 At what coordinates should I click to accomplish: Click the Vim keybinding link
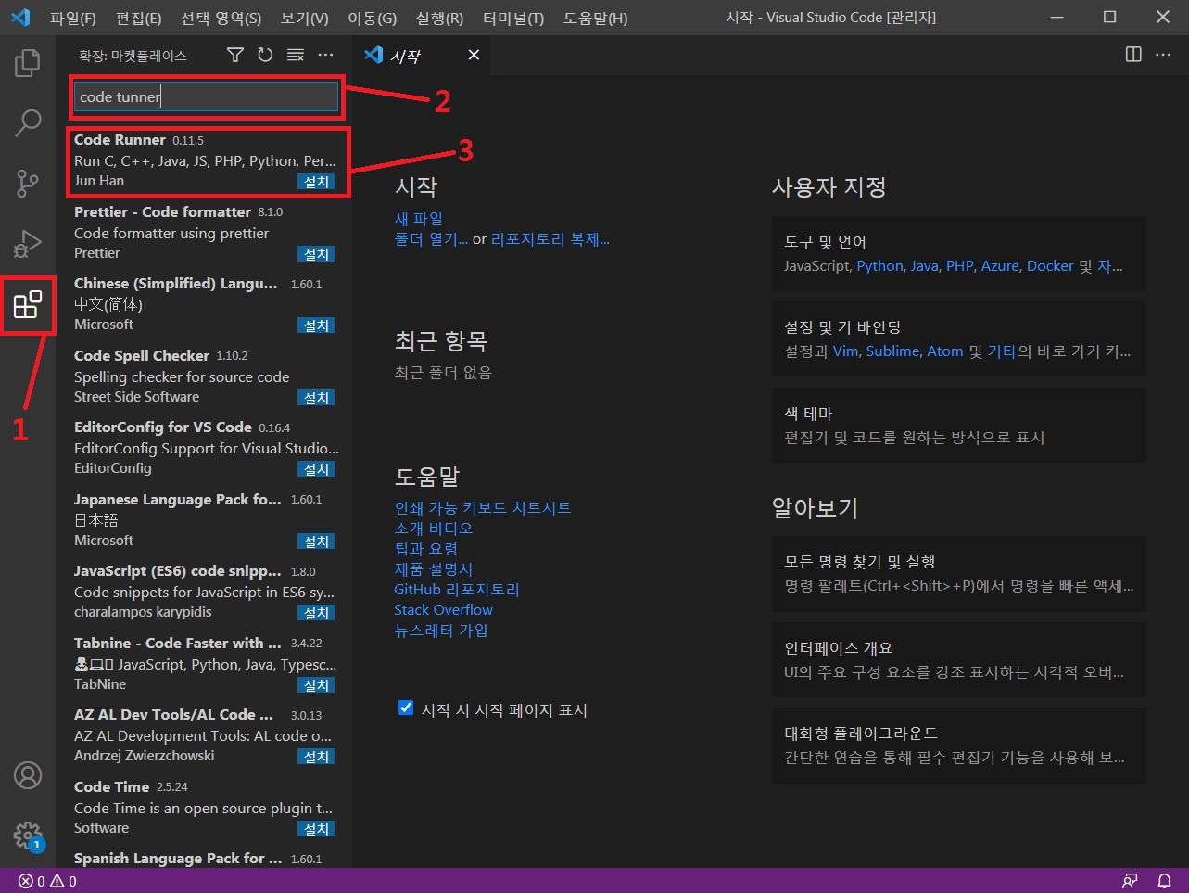845,351
